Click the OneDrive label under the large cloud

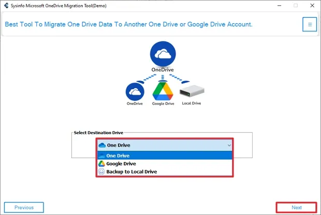[163, 70]
